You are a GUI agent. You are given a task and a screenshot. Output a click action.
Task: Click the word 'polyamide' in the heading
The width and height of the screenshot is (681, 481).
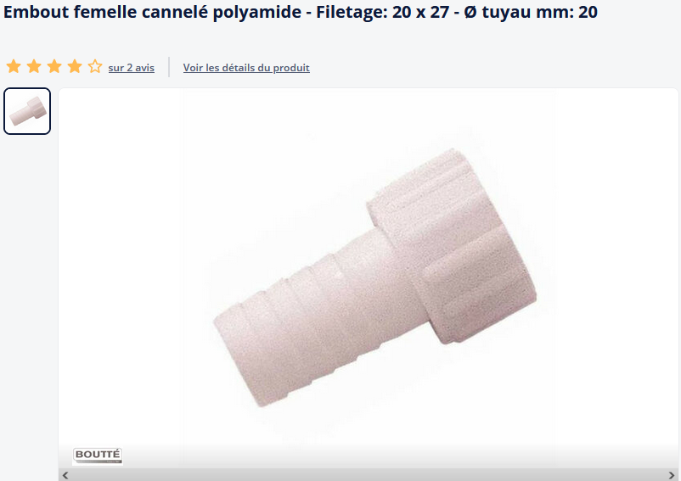pos(257,12)
